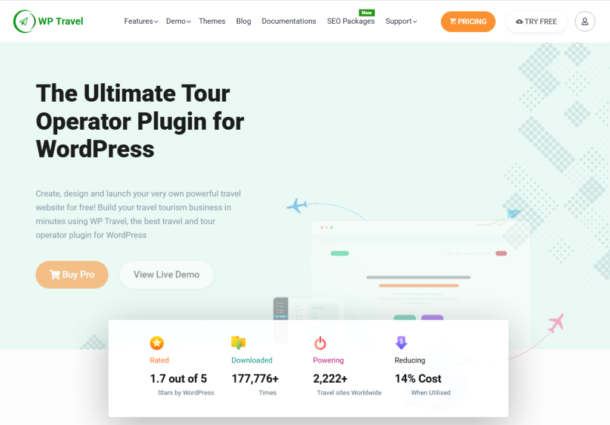Click the '2,222+' sites count

click(330, 379)
